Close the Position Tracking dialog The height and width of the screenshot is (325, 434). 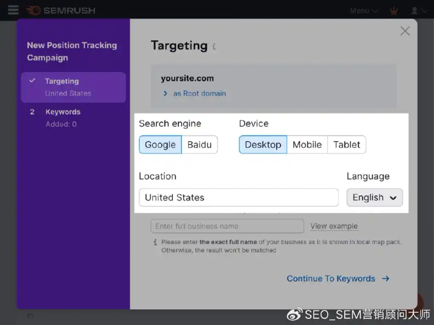405,31
